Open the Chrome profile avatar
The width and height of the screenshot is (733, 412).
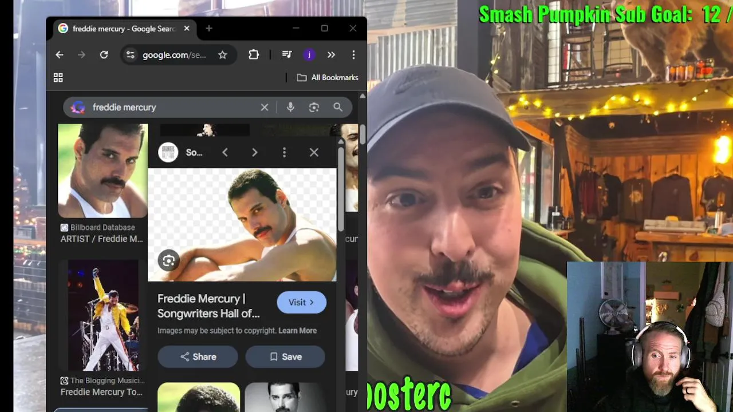pyautogui.click(x=309, y=55)
